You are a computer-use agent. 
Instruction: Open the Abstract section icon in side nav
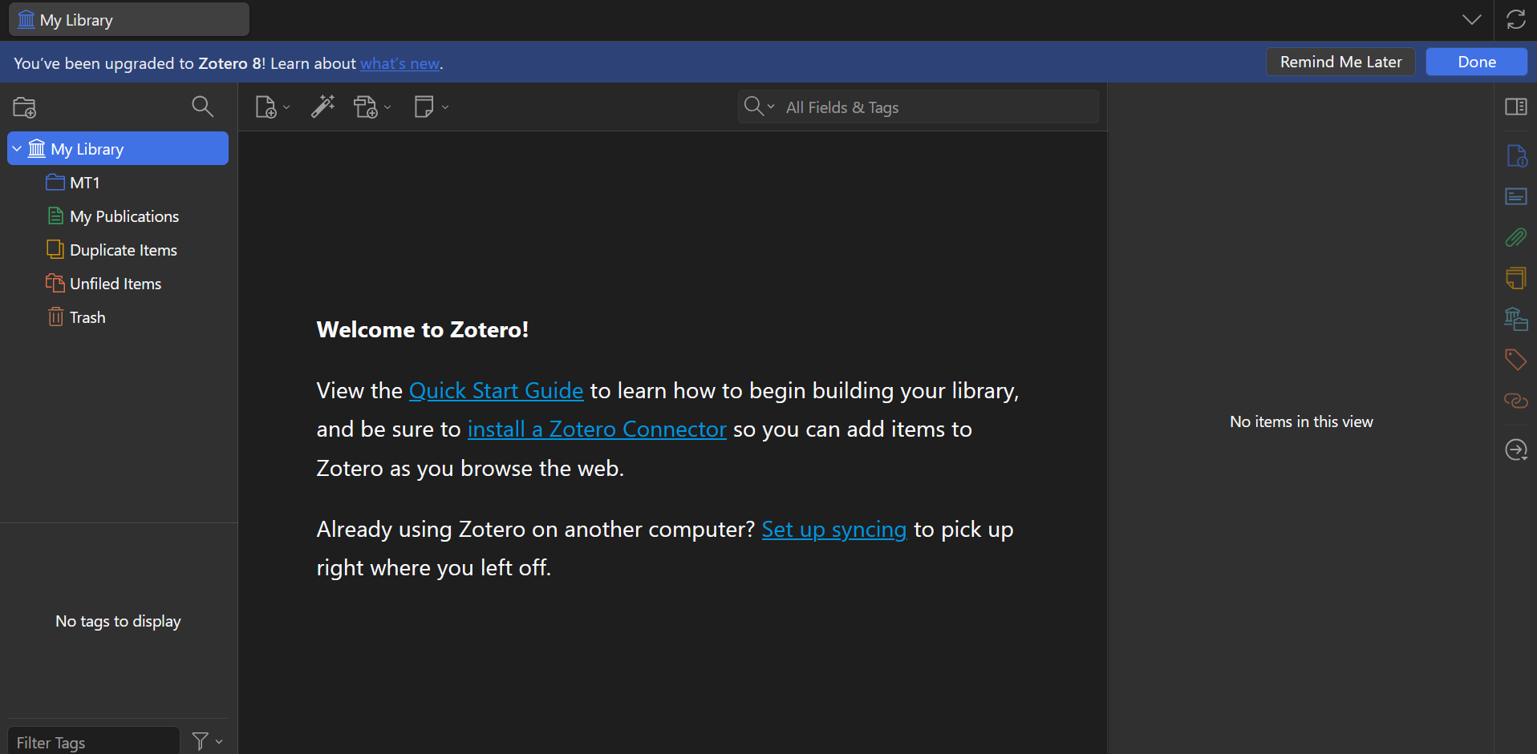coord(1516,196)
